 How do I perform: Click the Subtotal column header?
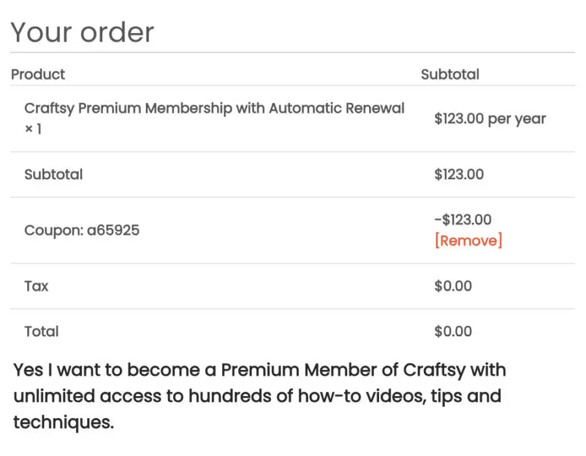pyautogui.click(x=450, y=74)
